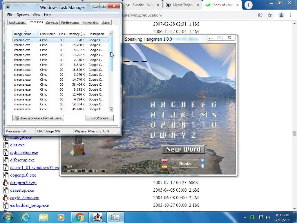
Task: Select chrome.exe row using 46,448 K
Action: pos(60,109)
